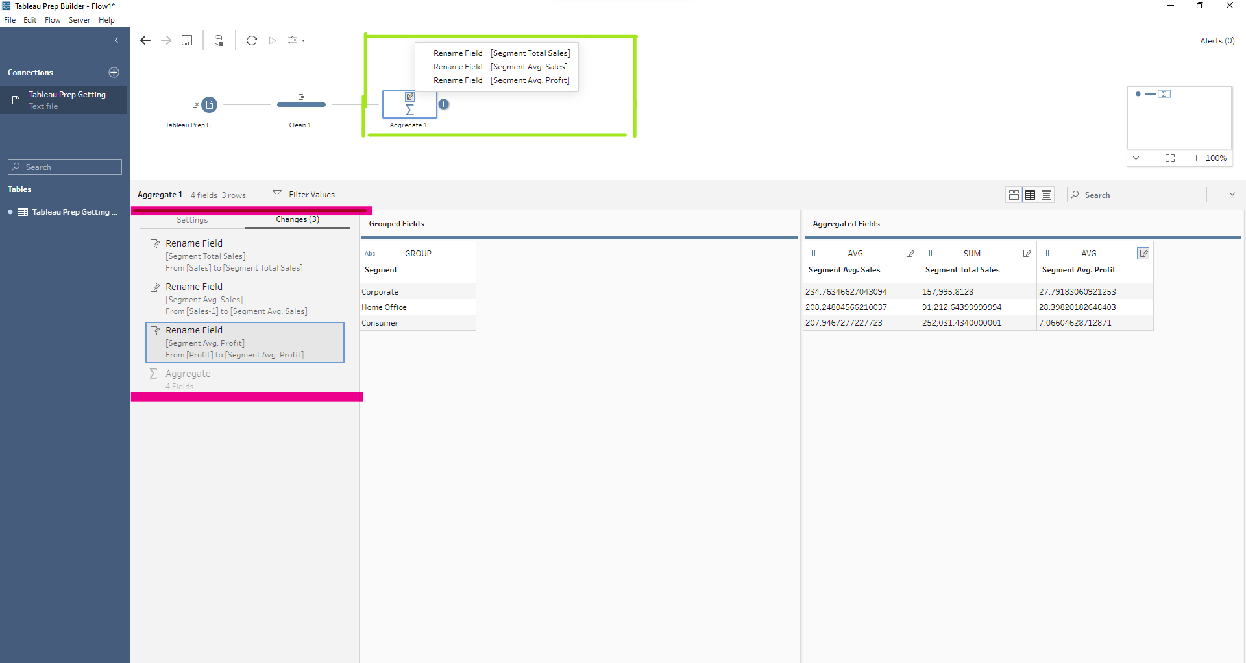Click the Filter Values button
Image resolution: width=1246 pixels, height=663 pixels.
tap(307, 195)
